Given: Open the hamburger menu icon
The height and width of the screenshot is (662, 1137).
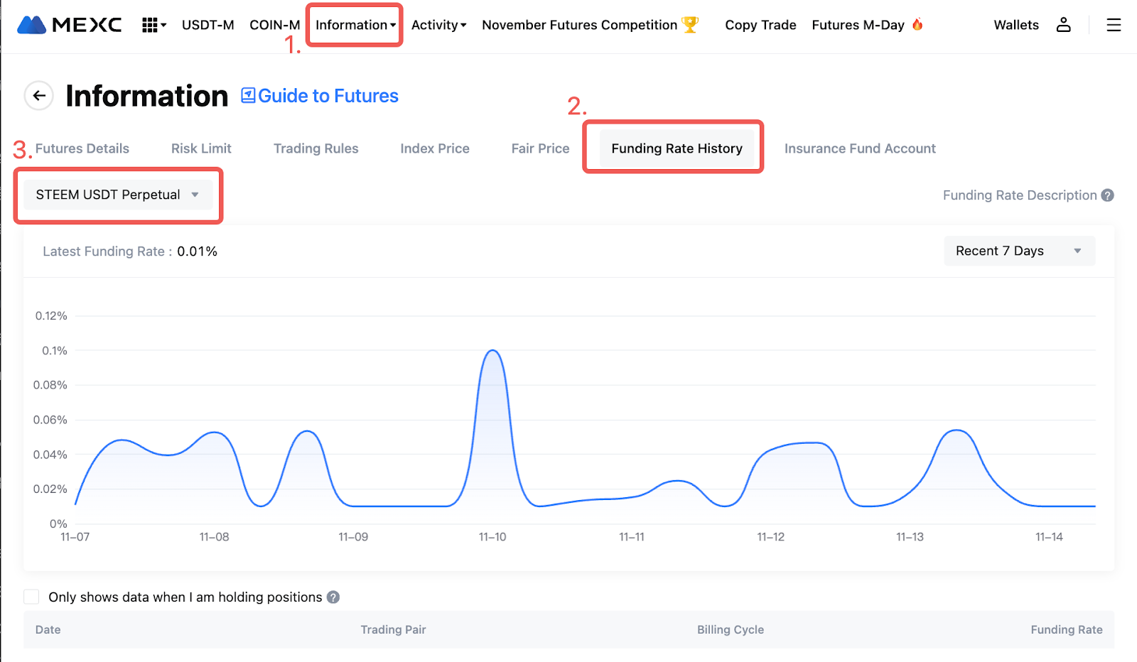Looking at the screenshot, I should (1114, 25).
